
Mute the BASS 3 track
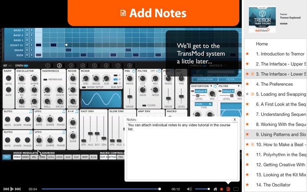coord(27,30)
